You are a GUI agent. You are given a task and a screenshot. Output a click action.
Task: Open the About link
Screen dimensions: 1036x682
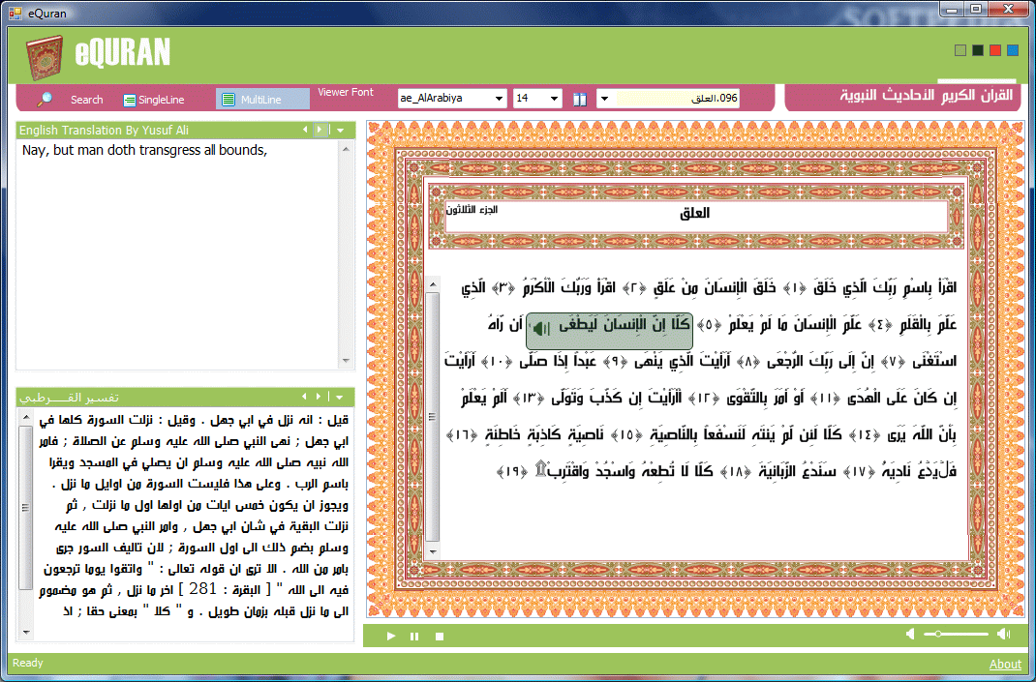coord(1005,665)
